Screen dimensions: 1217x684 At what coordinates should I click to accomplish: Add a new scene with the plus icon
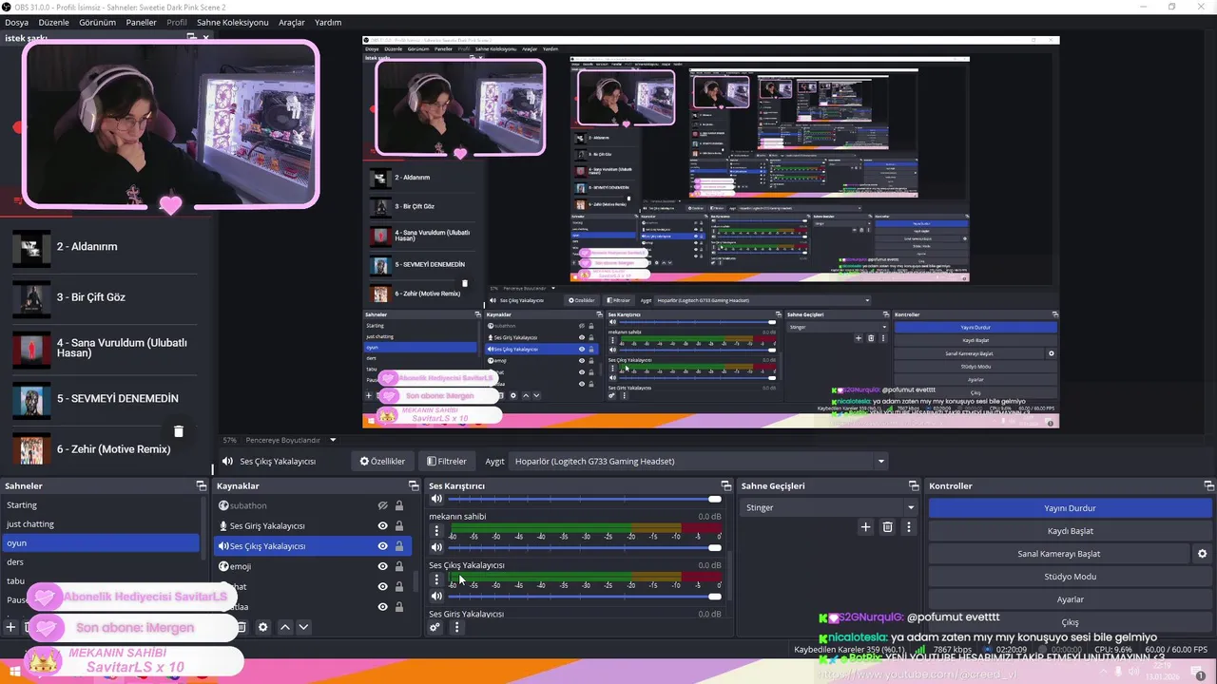click(10, 627)
